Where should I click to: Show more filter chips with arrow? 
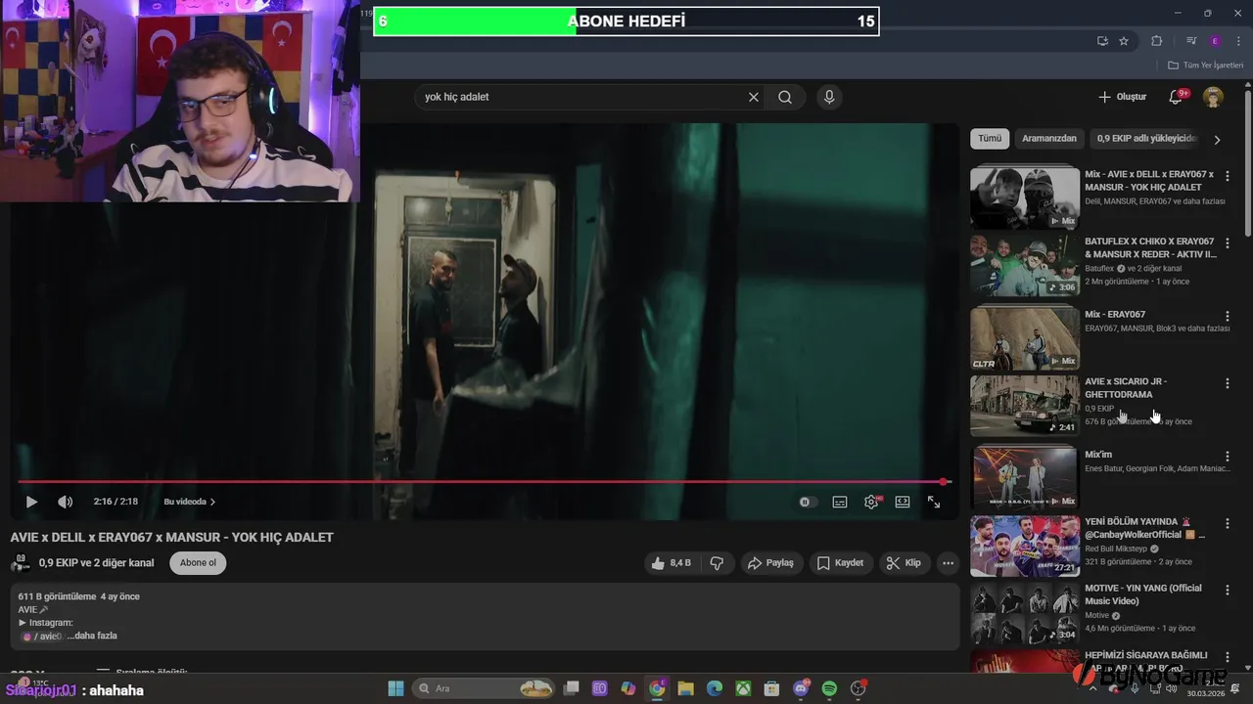(x=1217, y=140)
